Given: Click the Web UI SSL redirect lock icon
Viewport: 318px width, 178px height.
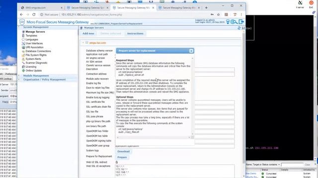Looking at the screenshot, I should click(116, 162).
